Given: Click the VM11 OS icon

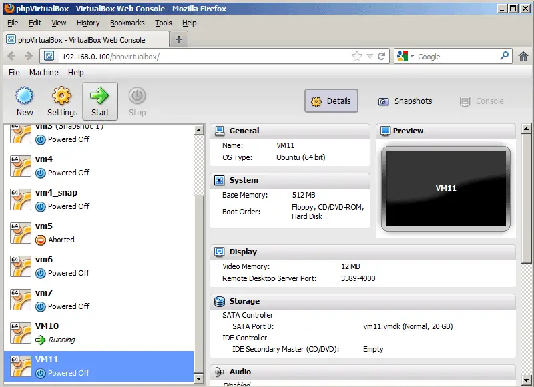Looking at the screenshot, I should coord(21,366).
